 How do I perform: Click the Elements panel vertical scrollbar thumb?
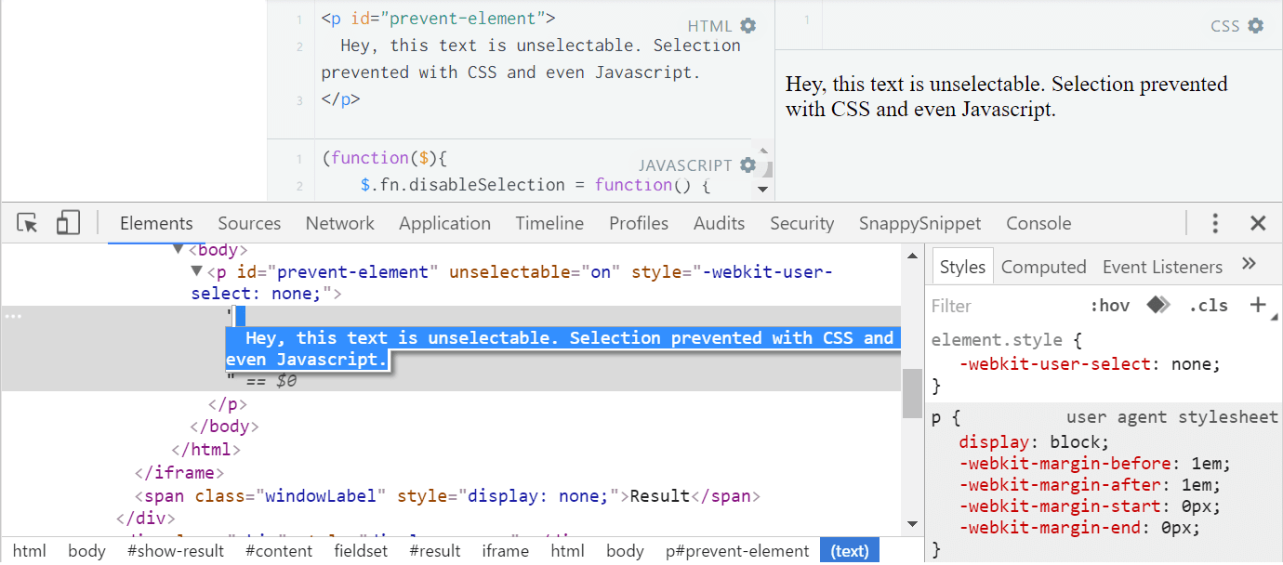point(912,394)
